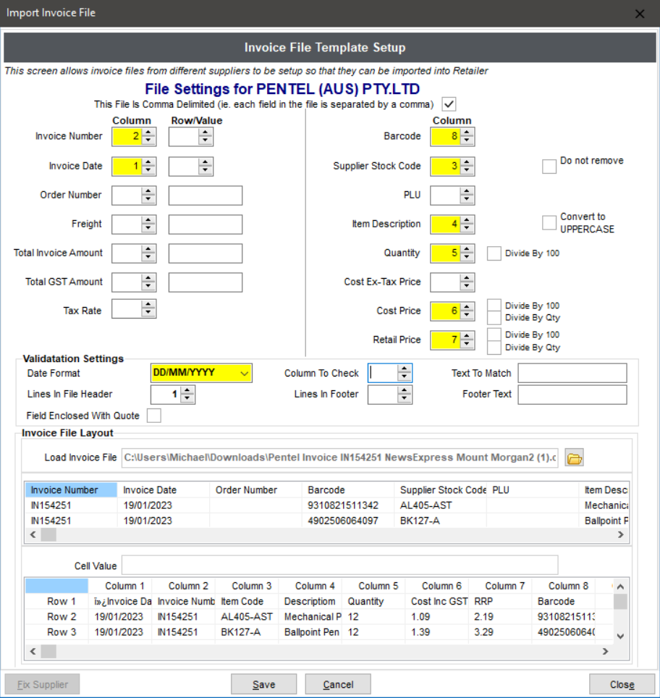Check Retail Price Divide By 100
Image resolution: width=660 pixels, height=698 pixels.
[494, 335]
